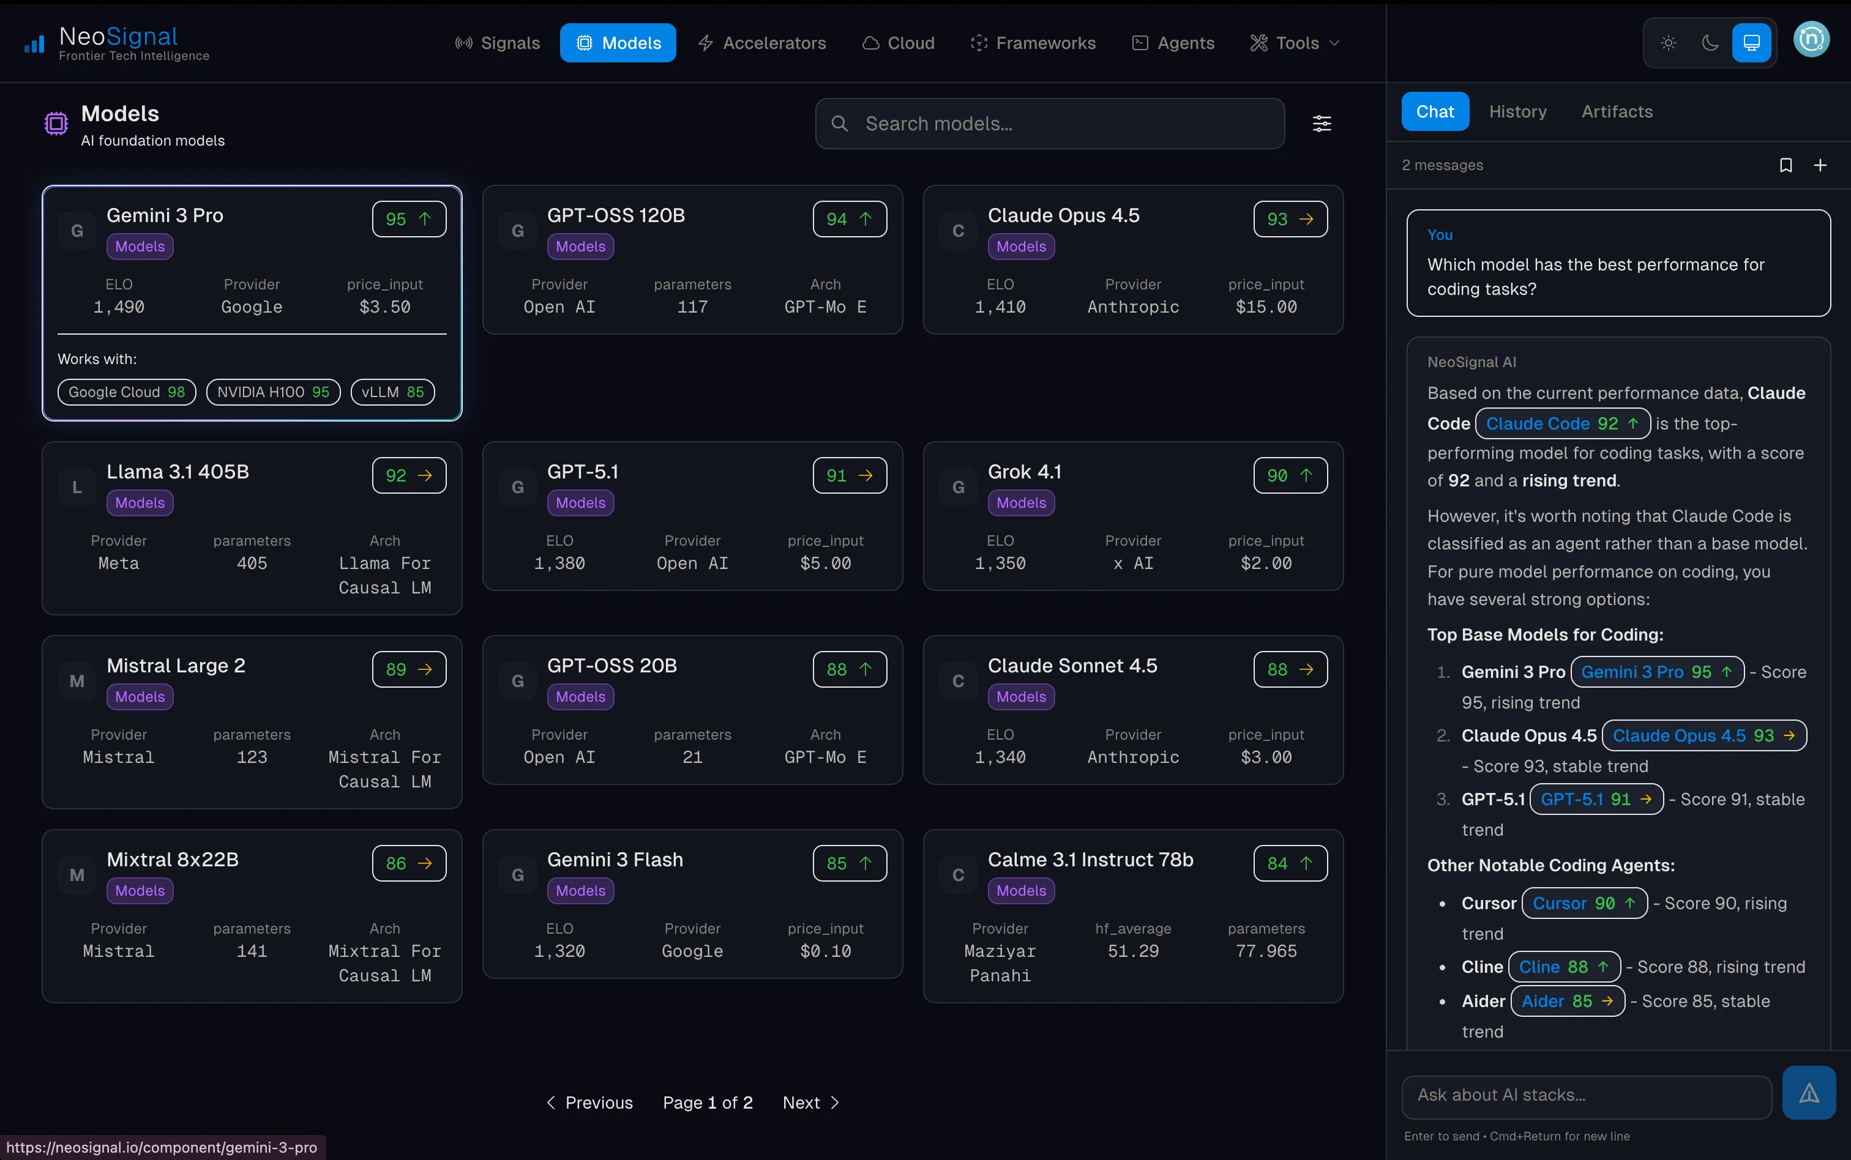The width and height of the screenshot is (1851, 1160).
Task: Go to the Next page
Action: point(811,1102)
